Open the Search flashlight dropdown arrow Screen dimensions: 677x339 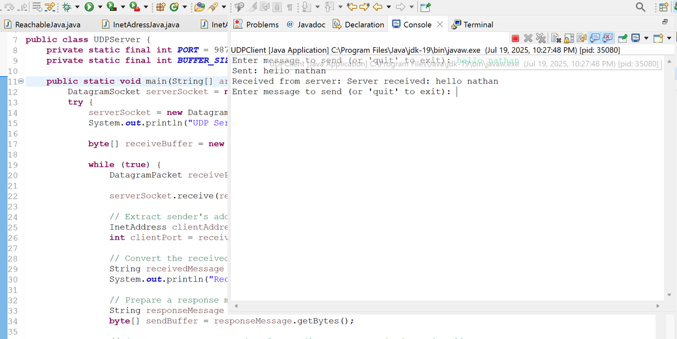(224, 7)
